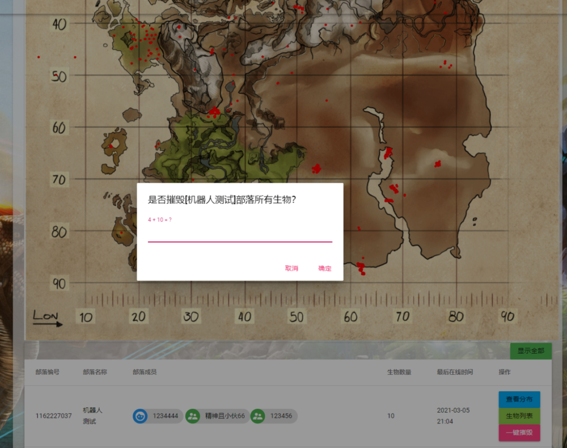The height and width of the screenshot is (448, 567).
Task: Open the 生物列表 creature list
Action: pos(519,416)
